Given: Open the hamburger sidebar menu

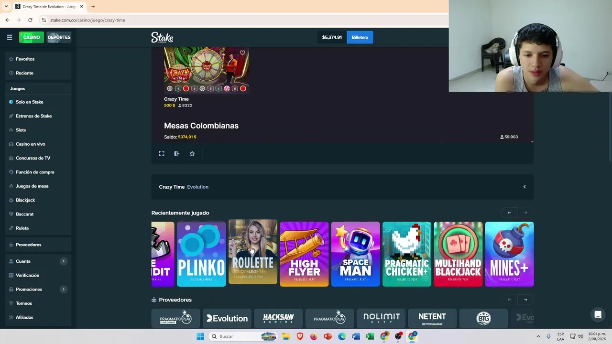Looking at the screenshot, I should (9, 37).
